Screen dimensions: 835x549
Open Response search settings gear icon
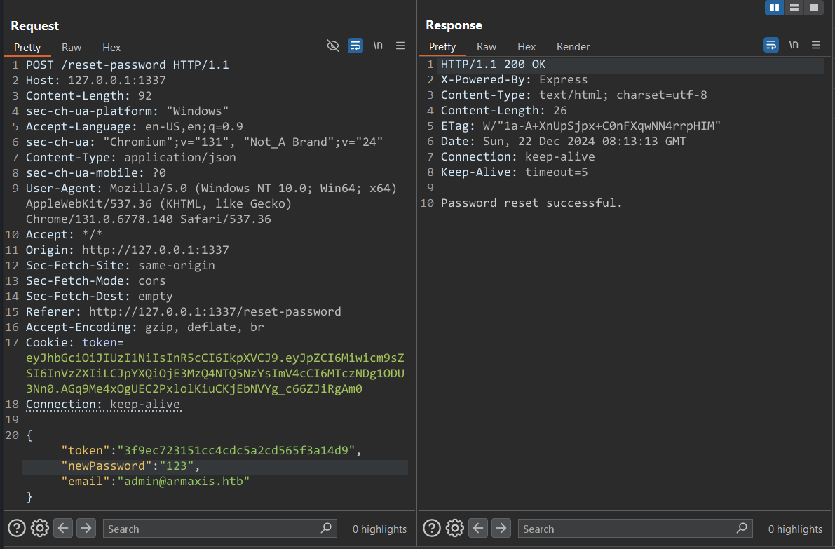tap(455, 528)
